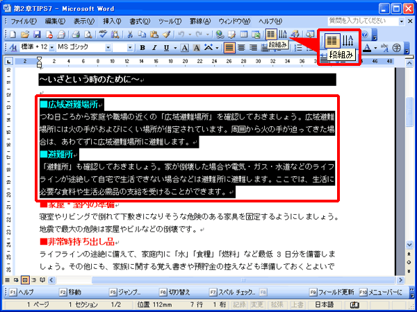Open the 挿入 menu
Image resolution: width=417 pixels, height=312 pixels.
click(112, 21)
